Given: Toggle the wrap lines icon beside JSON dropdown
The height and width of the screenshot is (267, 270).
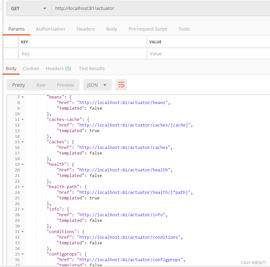Looking at the screenshot, I should pos(121,85).
